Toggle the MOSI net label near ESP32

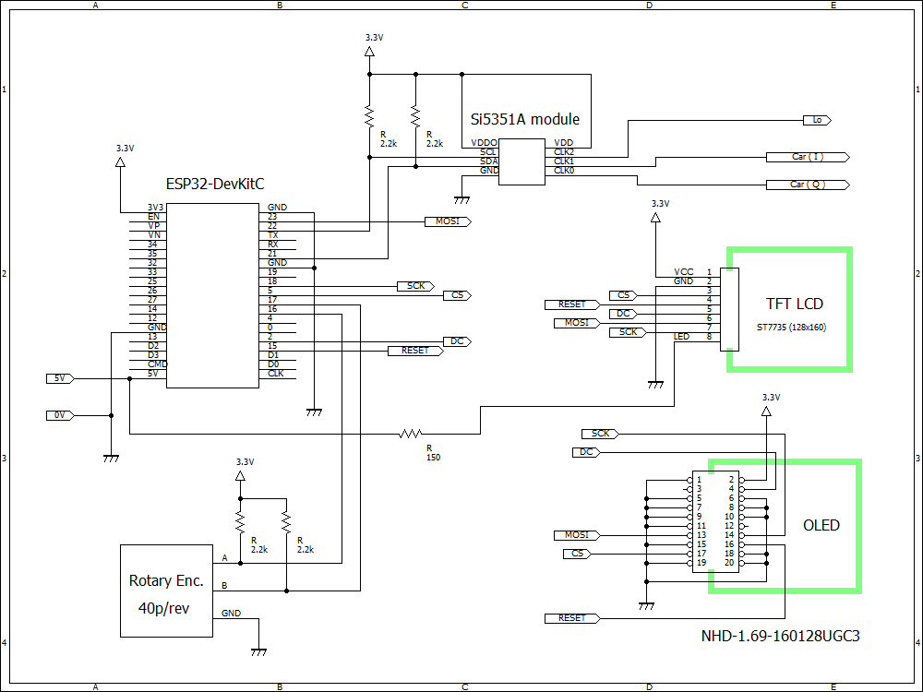pyautogui.click(x=450, y=221)
